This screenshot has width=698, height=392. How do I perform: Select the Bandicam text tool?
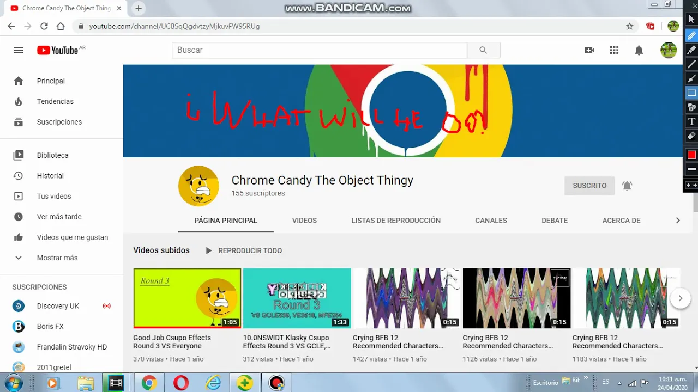click(691, 121)
